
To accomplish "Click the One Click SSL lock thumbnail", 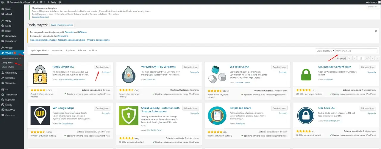I will [x=306, y=116].
